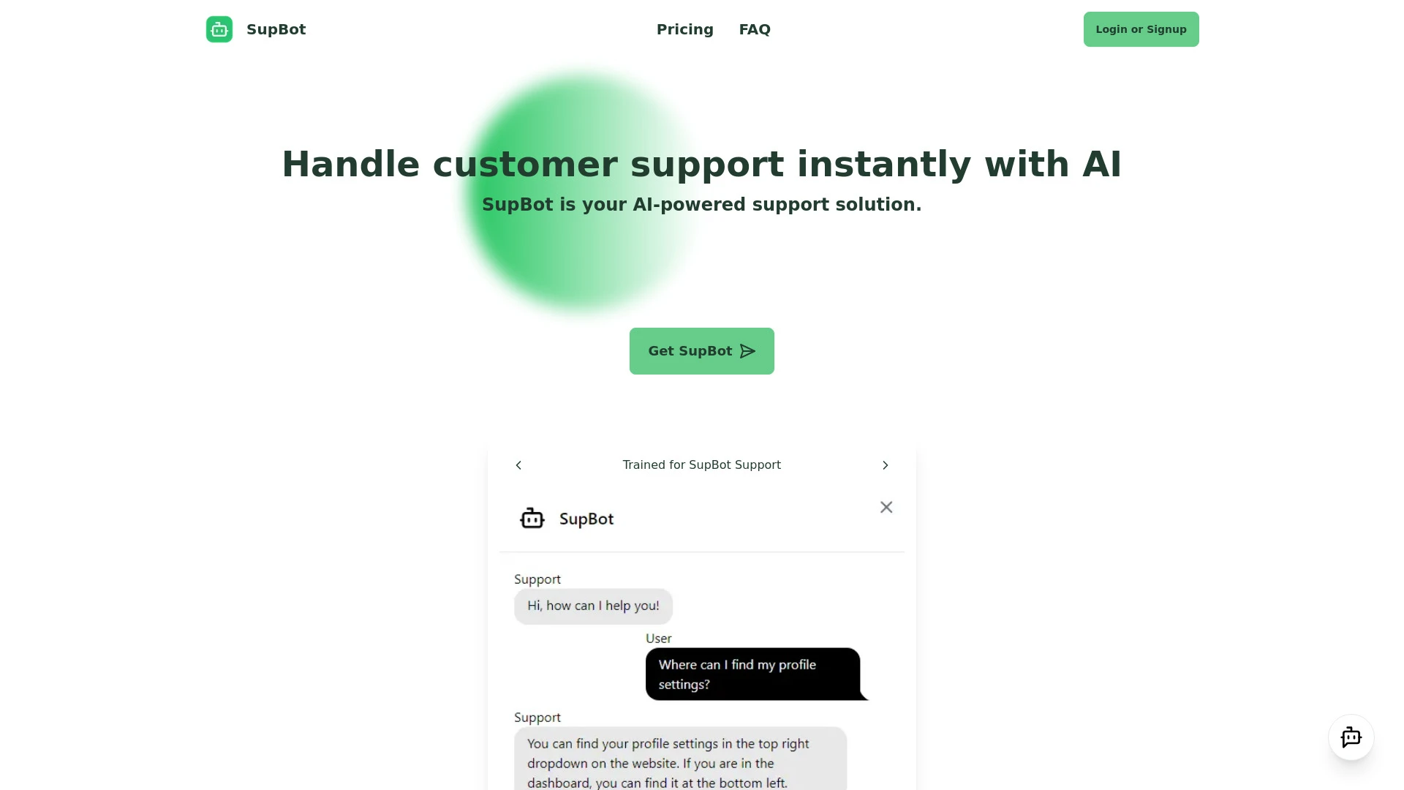Viewport: 1404px width, 790px height.
Task: Open the FAQ menu item
Action: (x=754, y=29)
